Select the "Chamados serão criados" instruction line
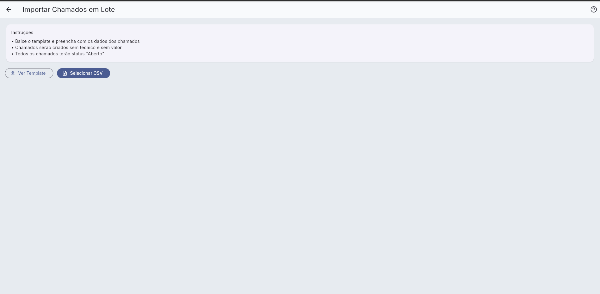600x294 pixels. point(67,48)
